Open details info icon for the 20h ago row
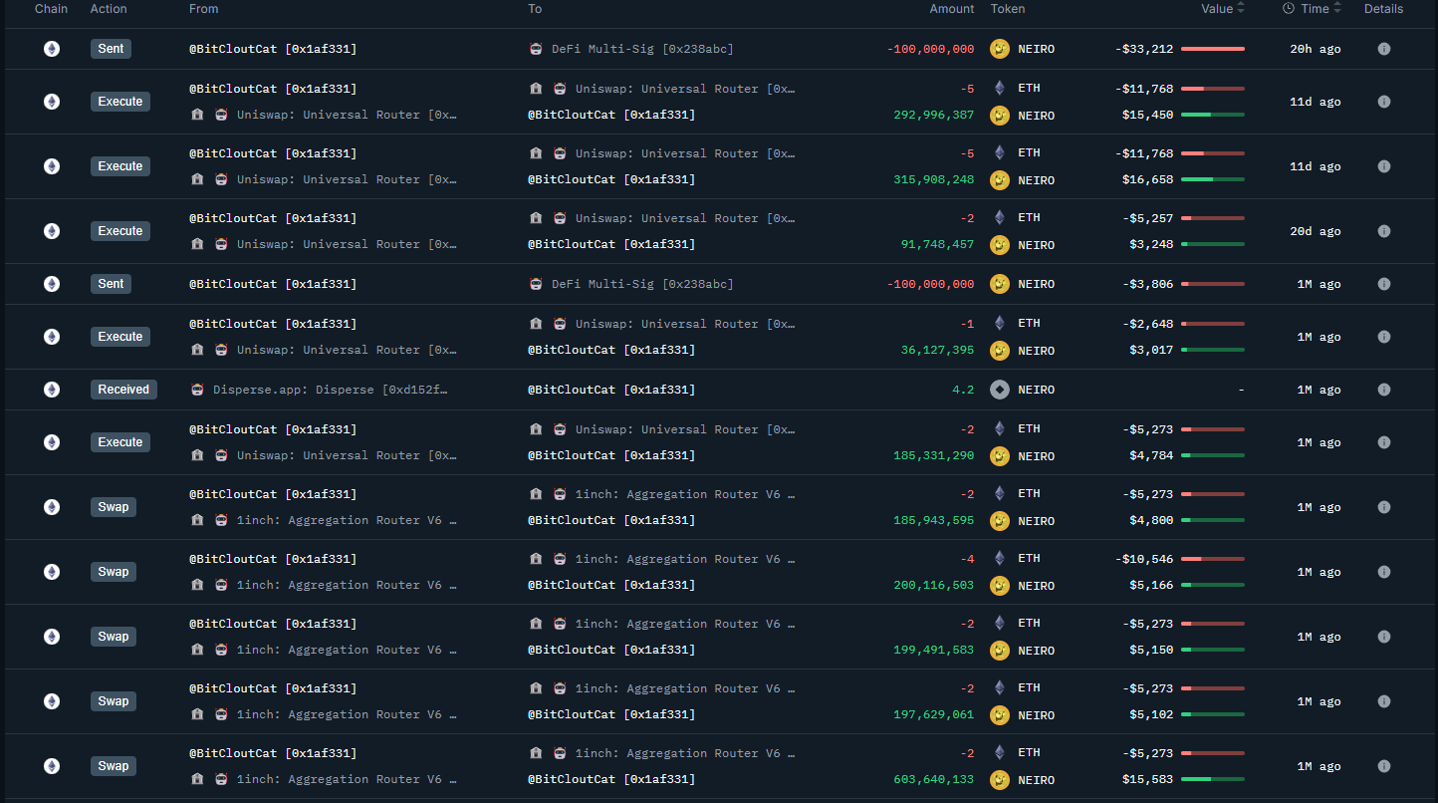This screenshot has width=1438, height=803. coord(1383,49)
